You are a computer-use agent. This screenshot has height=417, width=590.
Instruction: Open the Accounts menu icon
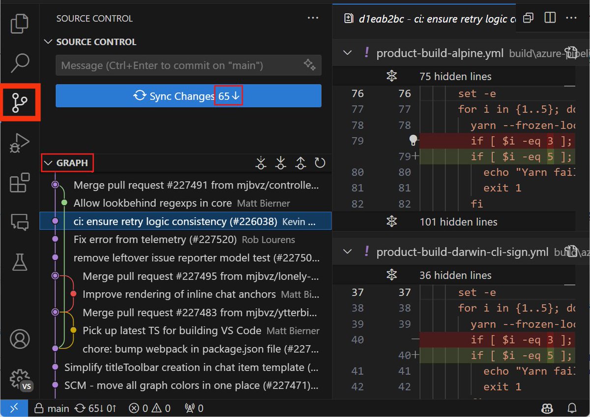pyautogui.click(x=20, y=339)
